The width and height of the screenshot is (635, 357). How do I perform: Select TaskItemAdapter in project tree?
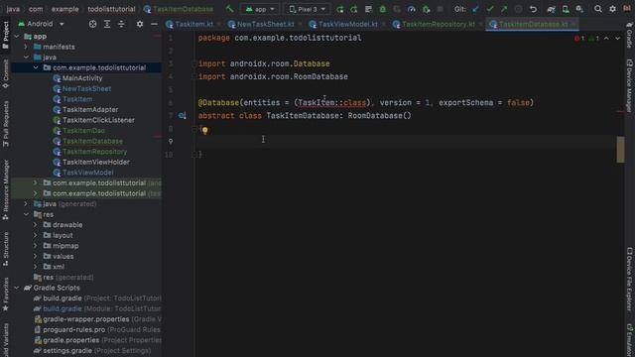90,110
